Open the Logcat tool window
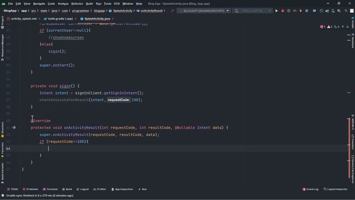 83,189
